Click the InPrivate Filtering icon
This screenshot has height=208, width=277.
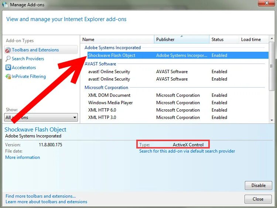coord(8,76)
